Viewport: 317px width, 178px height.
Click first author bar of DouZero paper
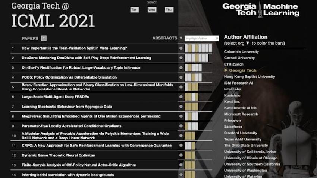point(186,58)
